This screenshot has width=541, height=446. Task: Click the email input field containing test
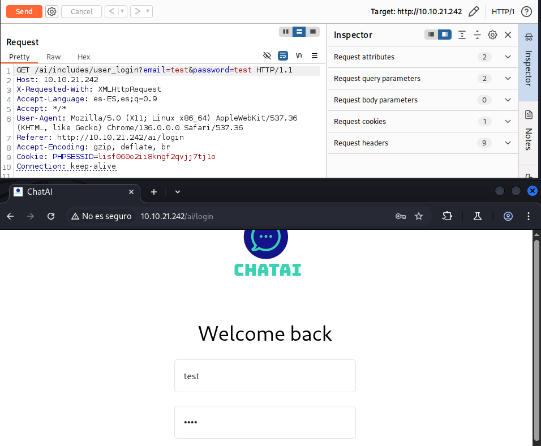(265, 376)
